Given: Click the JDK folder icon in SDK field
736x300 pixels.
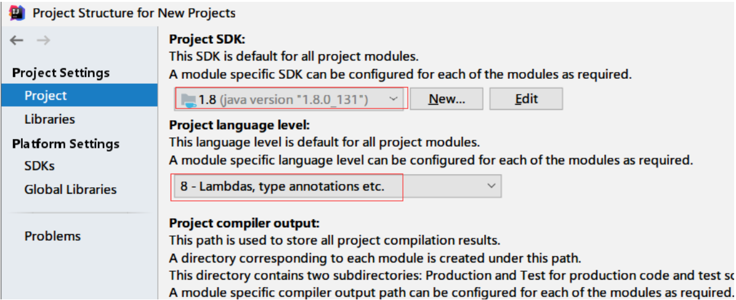Looking at the screenshot, I should (188, 100).
